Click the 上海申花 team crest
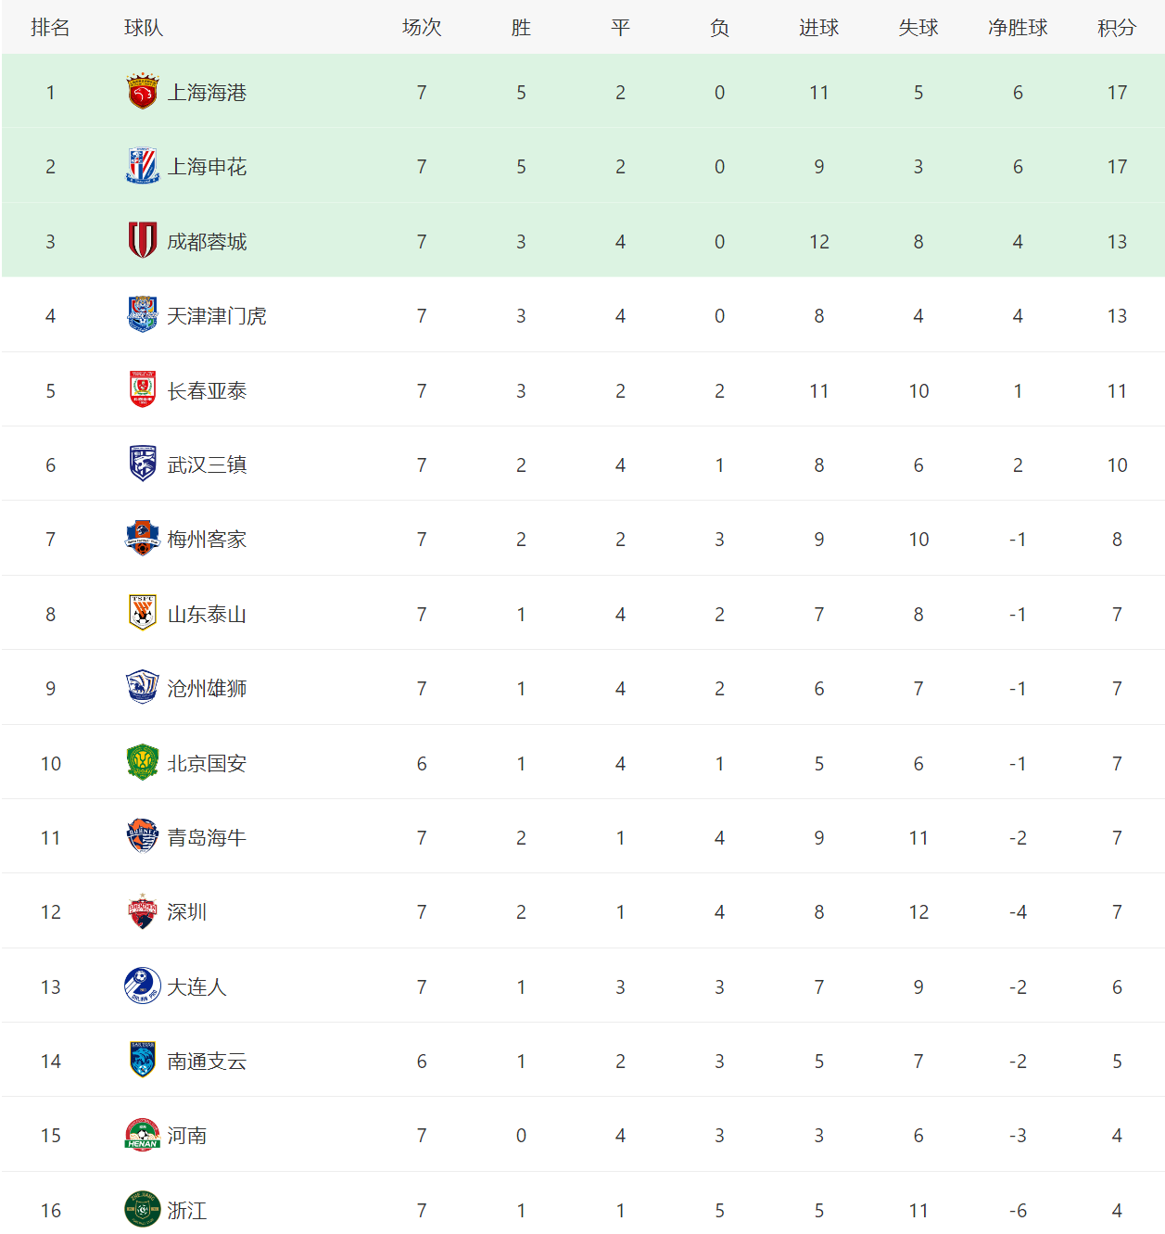 (143, 166)
